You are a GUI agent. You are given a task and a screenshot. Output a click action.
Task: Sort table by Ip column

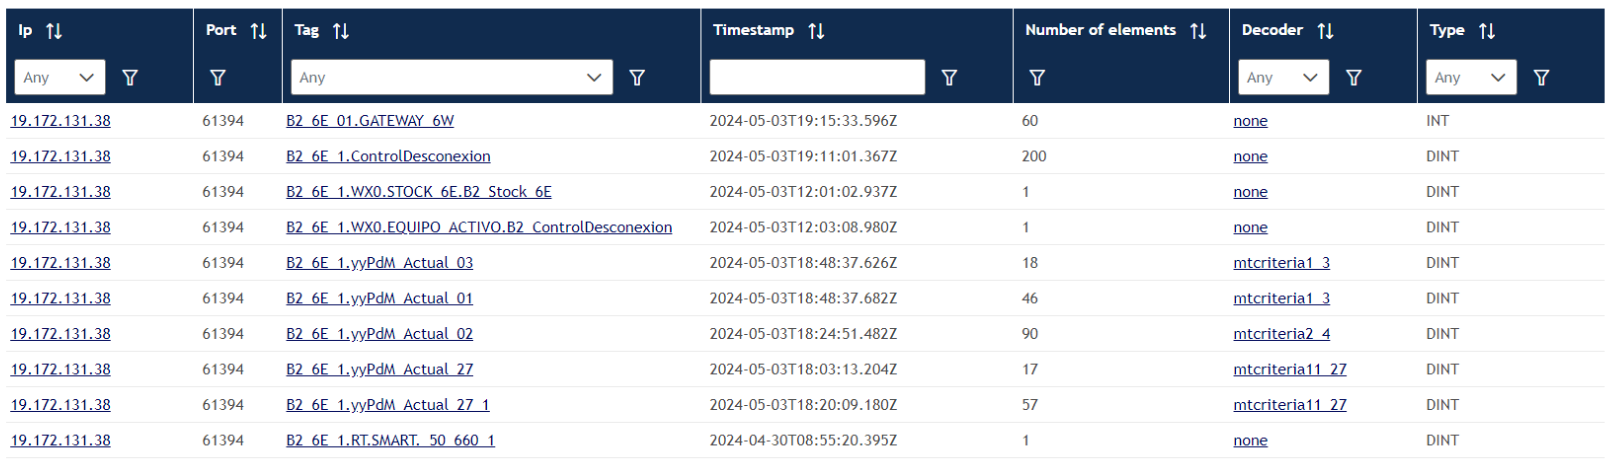coord(54,31)
